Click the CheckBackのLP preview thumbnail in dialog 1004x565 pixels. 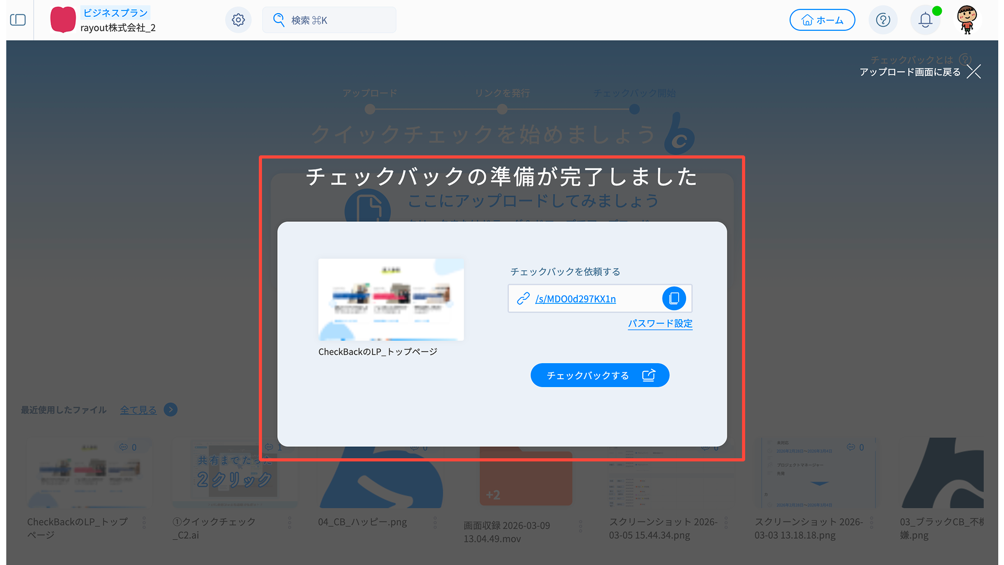pos(391,299)
